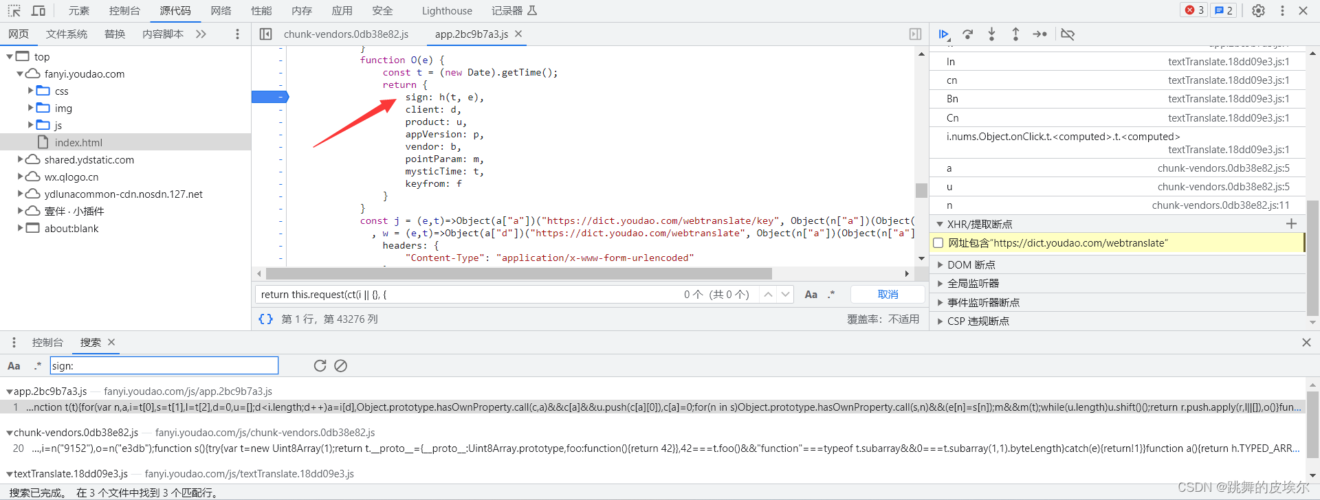Click the Step button
The image size is (1320, 500).
pos(1040,34)
